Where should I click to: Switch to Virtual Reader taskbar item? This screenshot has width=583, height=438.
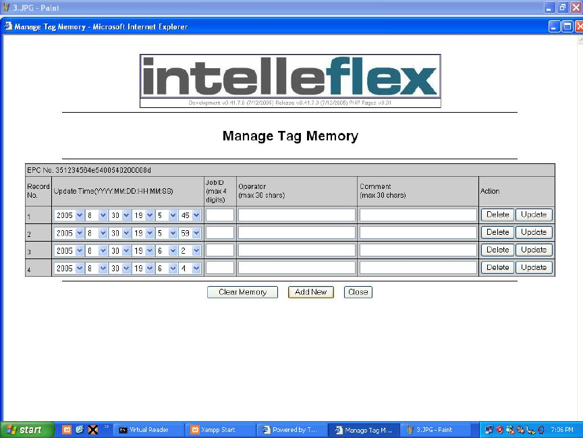tap(148, 430)
